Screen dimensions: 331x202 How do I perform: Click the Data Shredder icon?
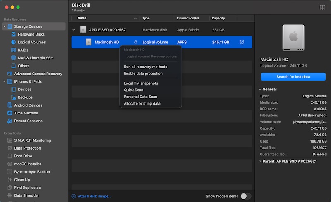(x=10, y=195)
